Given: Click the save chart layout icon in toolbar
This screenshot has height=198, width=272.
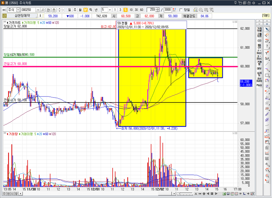Looking at the screenshot, I should (x=206, y=10).
